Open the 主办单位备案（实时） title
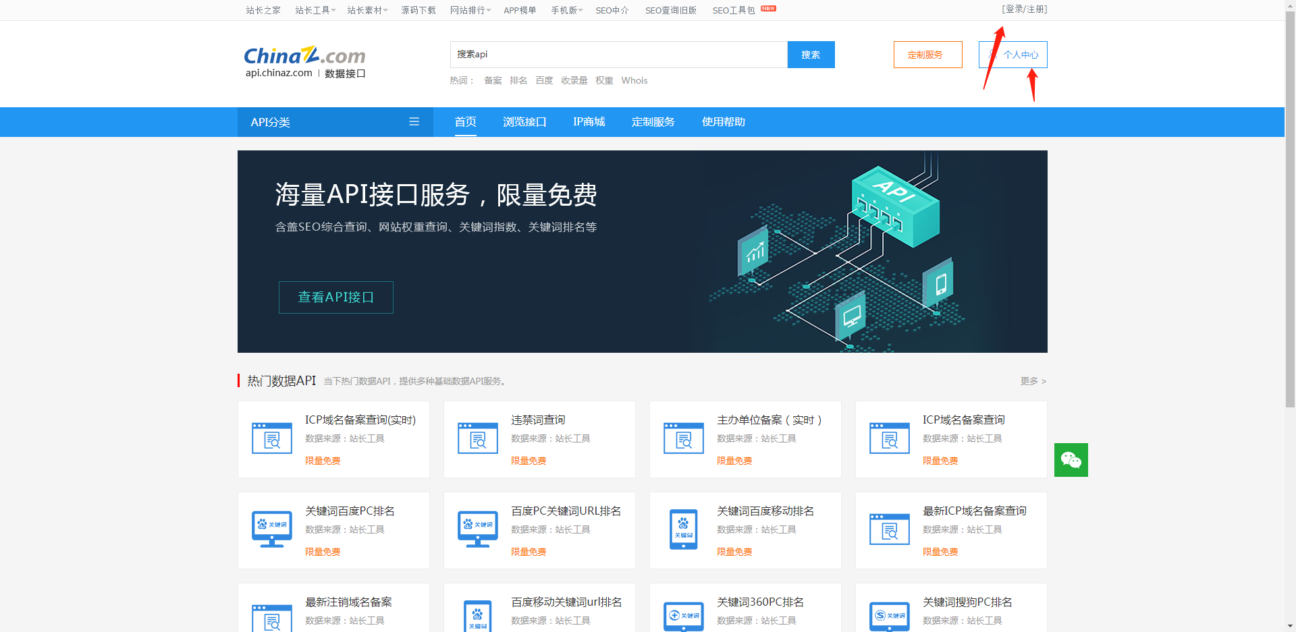Viewport: 1296px width, 632px height. point(769,420)
